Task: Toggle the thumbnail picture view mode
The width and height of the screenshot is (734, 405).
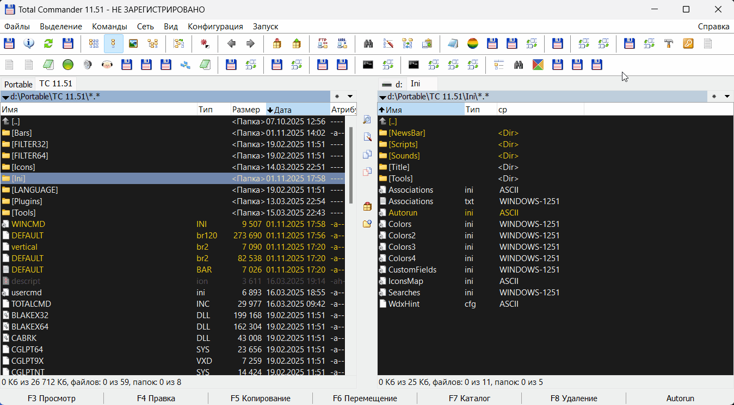Action: 133,44
